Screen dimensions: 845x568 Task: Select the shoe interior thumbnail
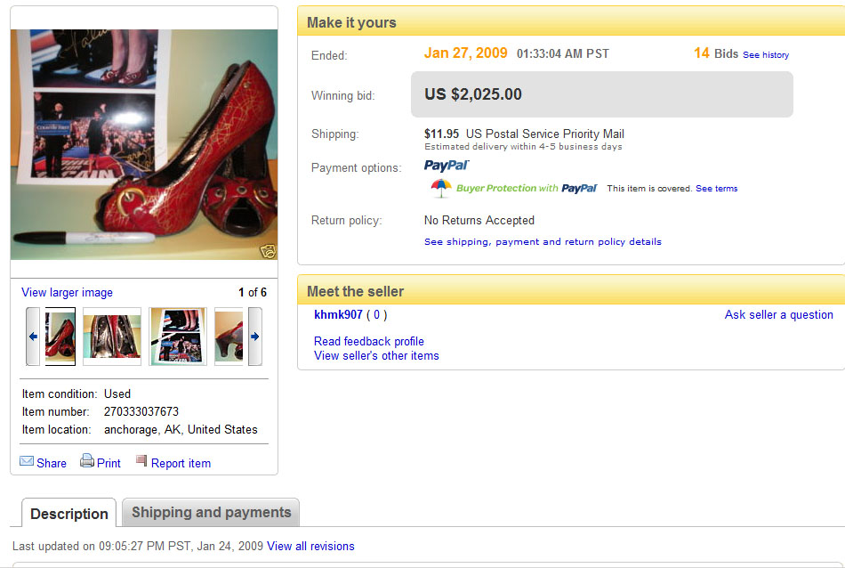tap(112, 337)
